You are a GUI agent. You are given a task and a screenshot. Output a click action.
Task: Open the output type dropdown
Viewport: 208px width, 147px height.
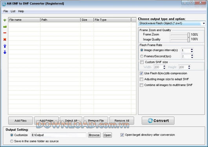coord(204,24)
